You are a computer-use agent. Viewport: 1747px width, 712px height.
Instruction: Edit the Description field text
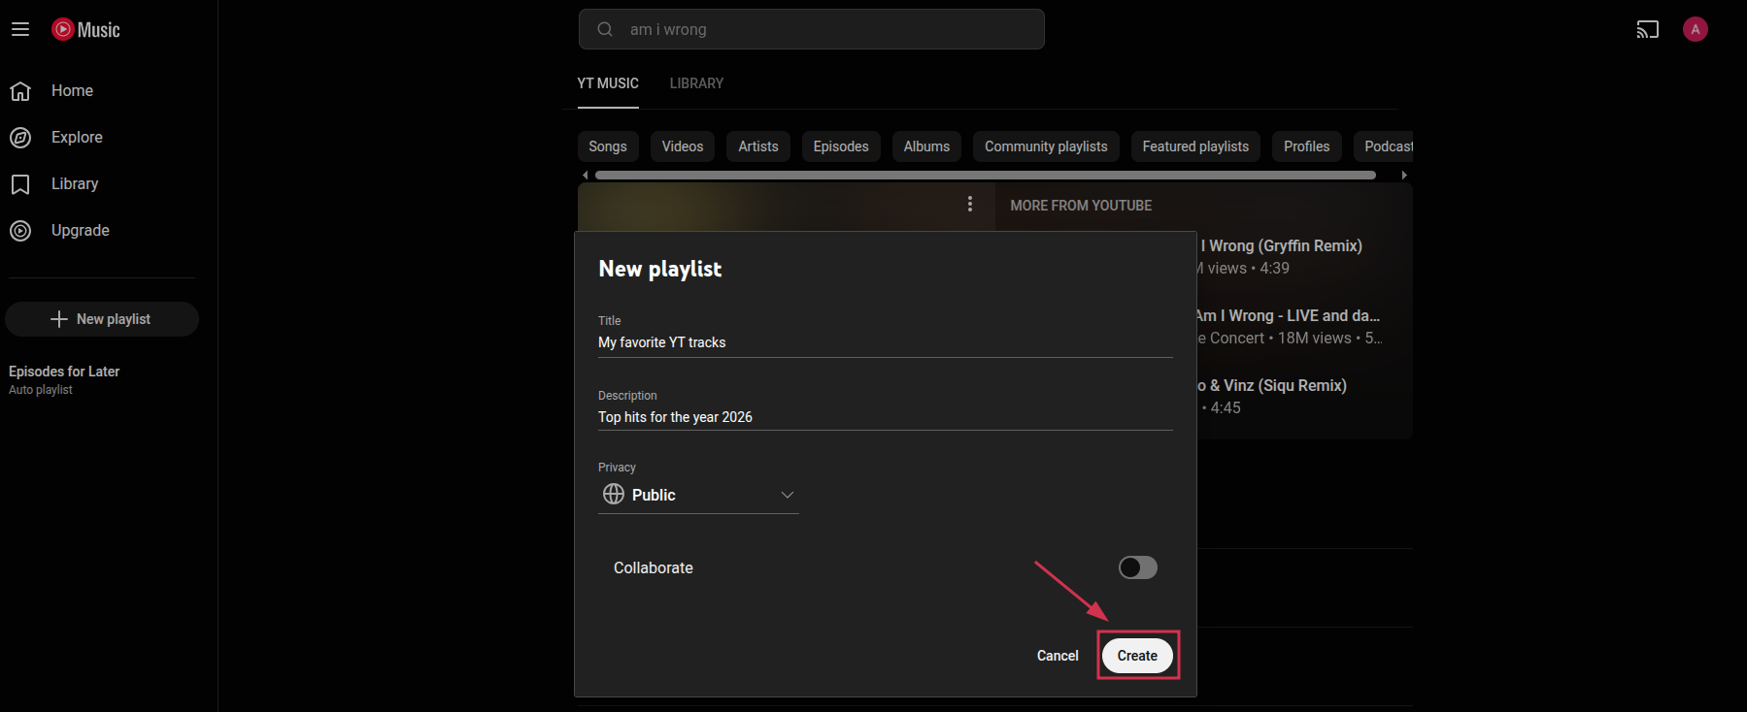[x=886, y=417]
